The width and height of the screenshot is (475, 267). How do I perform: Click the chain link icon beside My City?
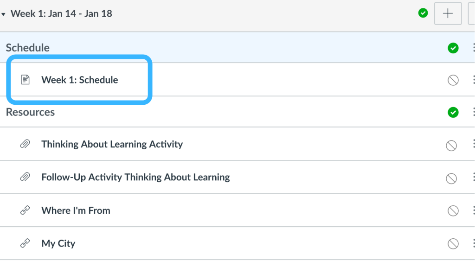pyautogui.click(x=25, y=243)
